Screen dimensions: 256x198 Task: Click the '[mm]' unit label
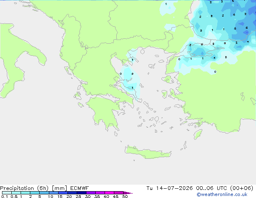coord(59,188)
